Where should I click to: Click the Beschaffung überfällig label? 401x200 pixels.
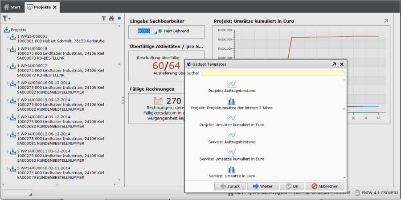pyautogui.click(x=158, y=58)
